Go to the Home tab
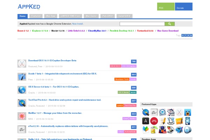Screen dimensions: 210x140 tap(22, 16)
